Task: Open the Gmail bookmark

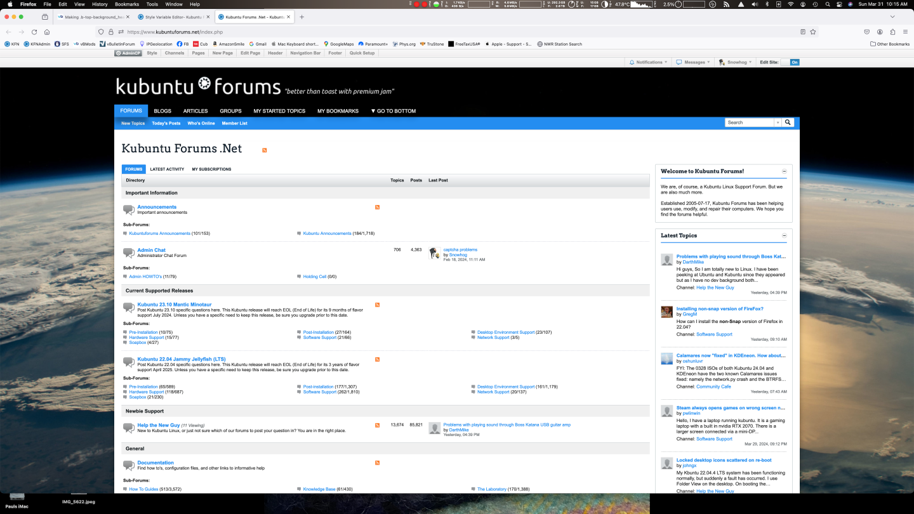Action: (x=257, y=44)
